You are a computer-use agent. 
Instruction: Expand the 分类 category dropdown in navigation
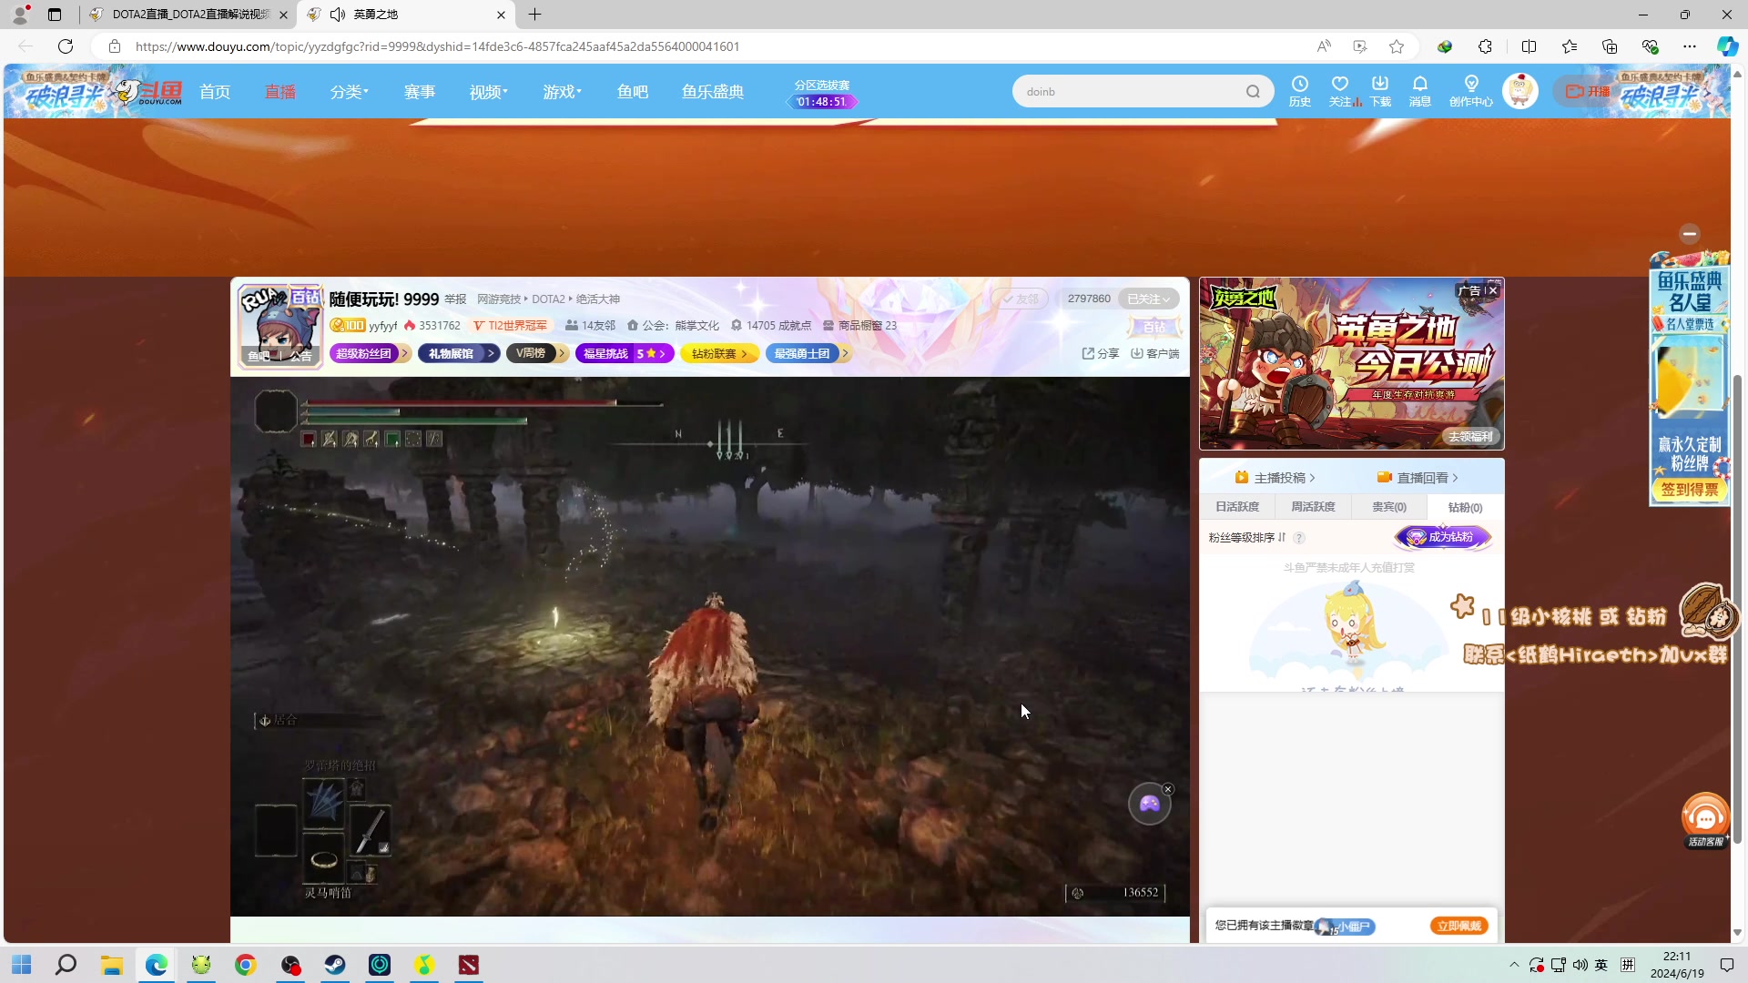350,92
